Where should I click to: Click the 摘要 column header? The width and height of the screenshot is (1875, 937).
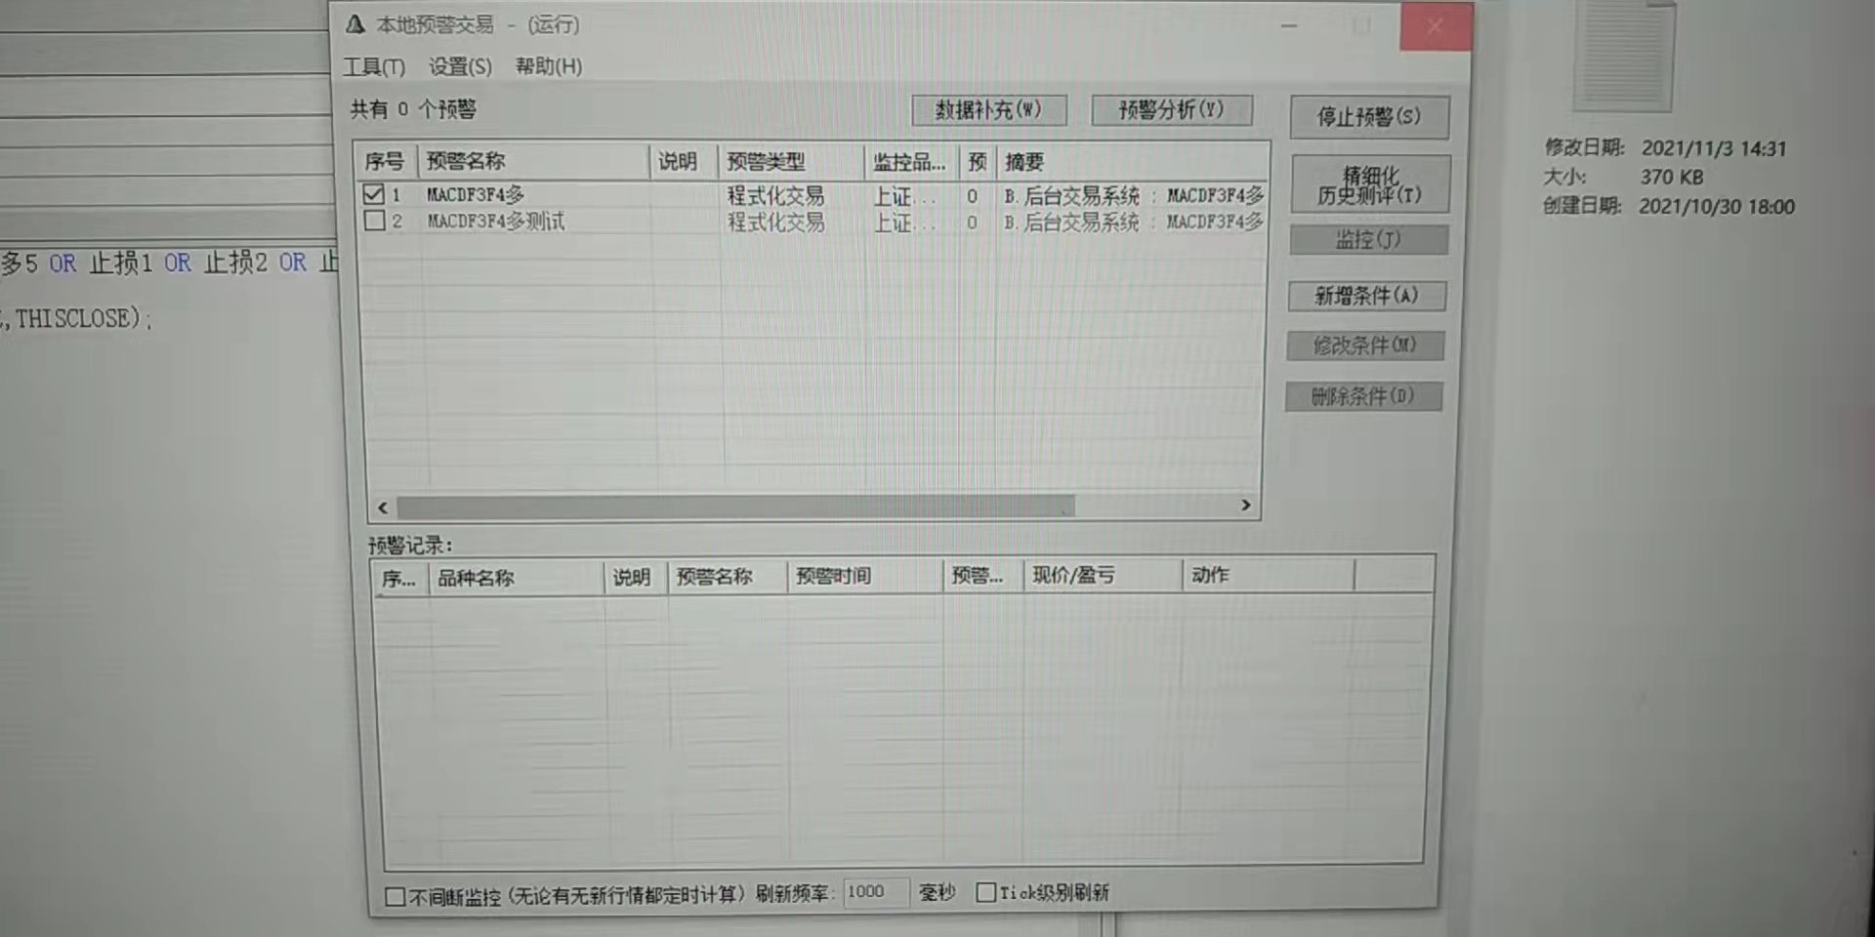1132,162
